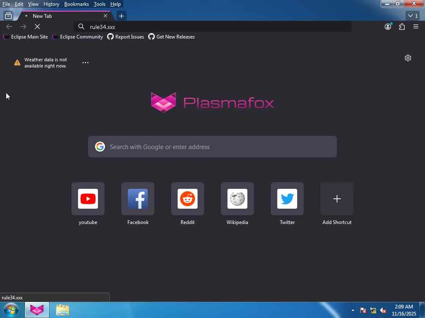Click the address bar containing rule34.xxx
Screen dimensions: 425x318
213,27
